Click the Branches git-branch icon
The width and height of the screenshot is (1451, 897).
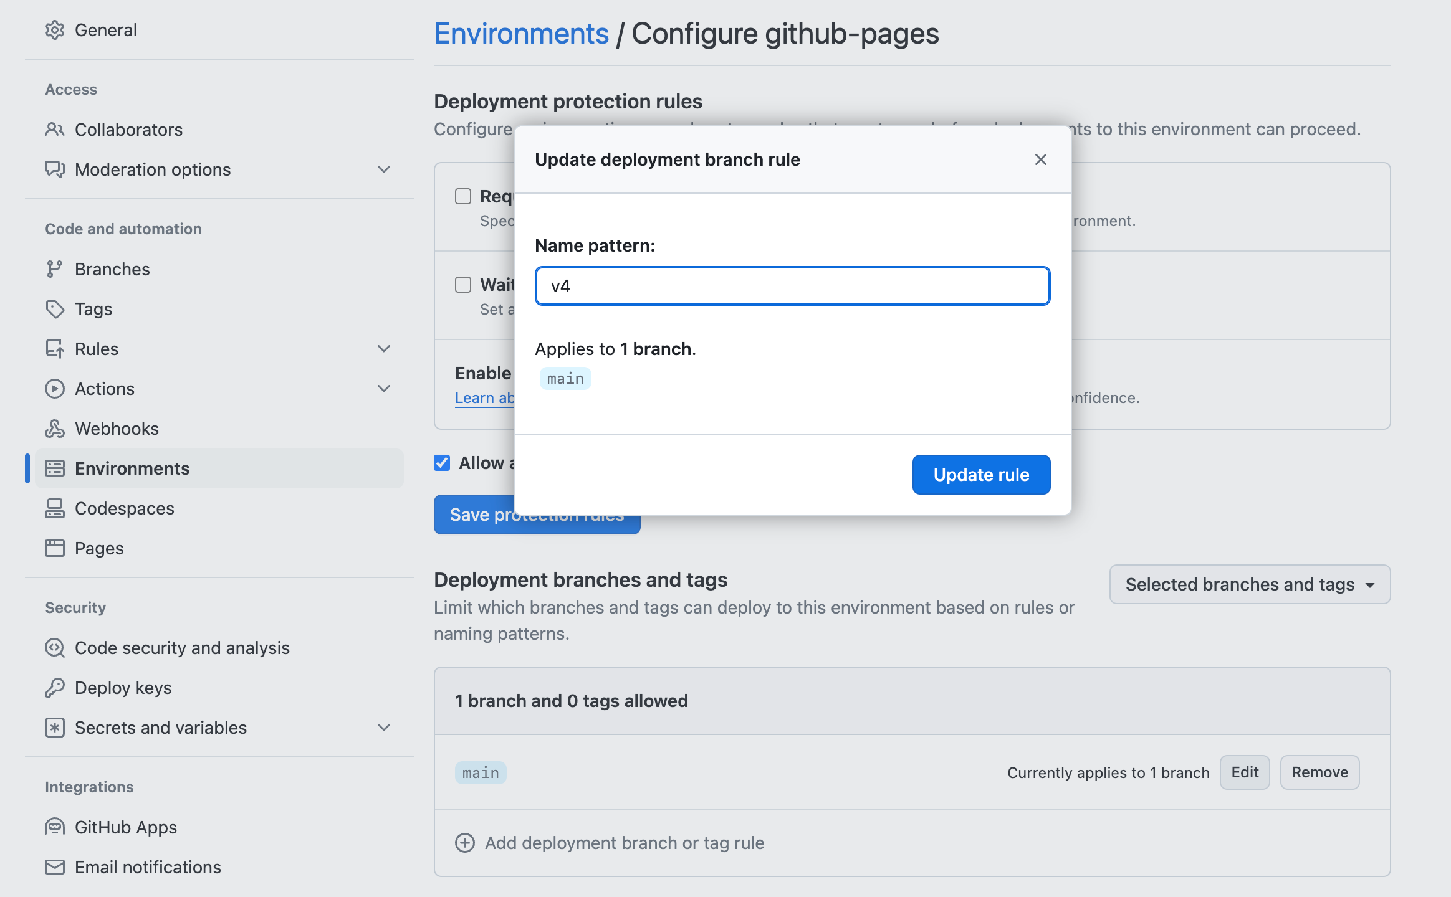pyautogui.click(x=55, y=269)
